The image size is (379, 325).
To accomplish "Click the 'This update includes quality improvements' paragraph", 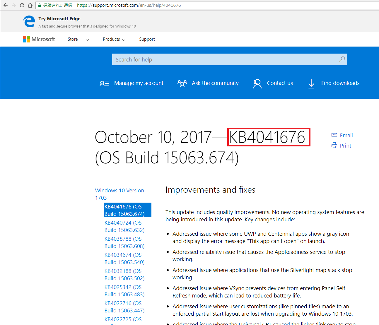I will pos(265,216).
